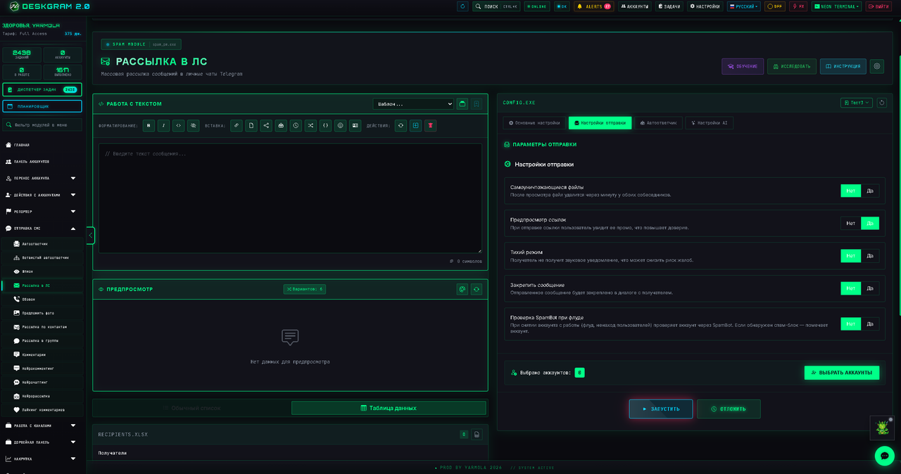
Task: Expand Действия с аккаунтами sidebar section
Action: tap(42, 195)
